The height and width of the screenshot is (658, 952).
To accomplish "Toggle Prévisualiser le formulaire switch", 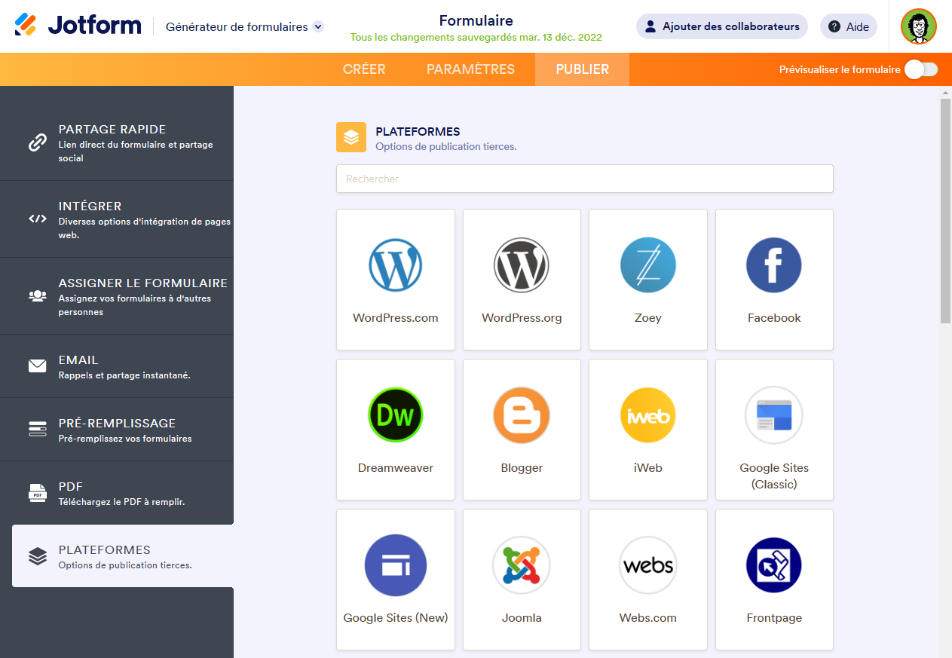I will 921,69.
